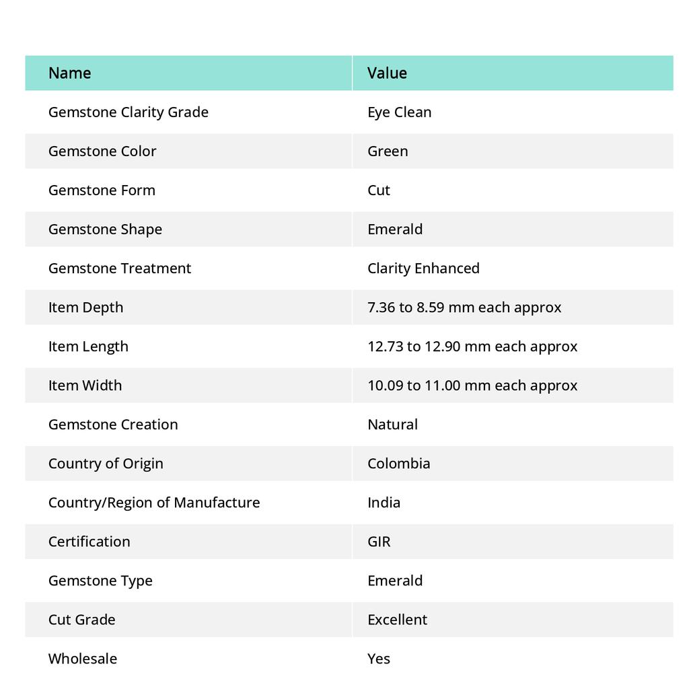Click the Wholesale row label
The image size is (689, 689).
83,659
